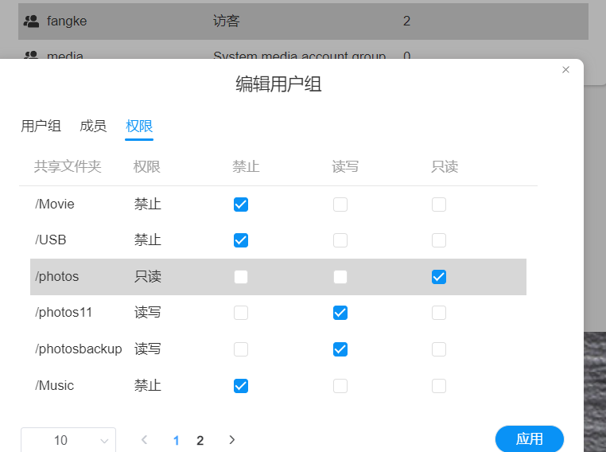Click the media group icon
The width and height of the screenshot is (606, 452).
32,56
